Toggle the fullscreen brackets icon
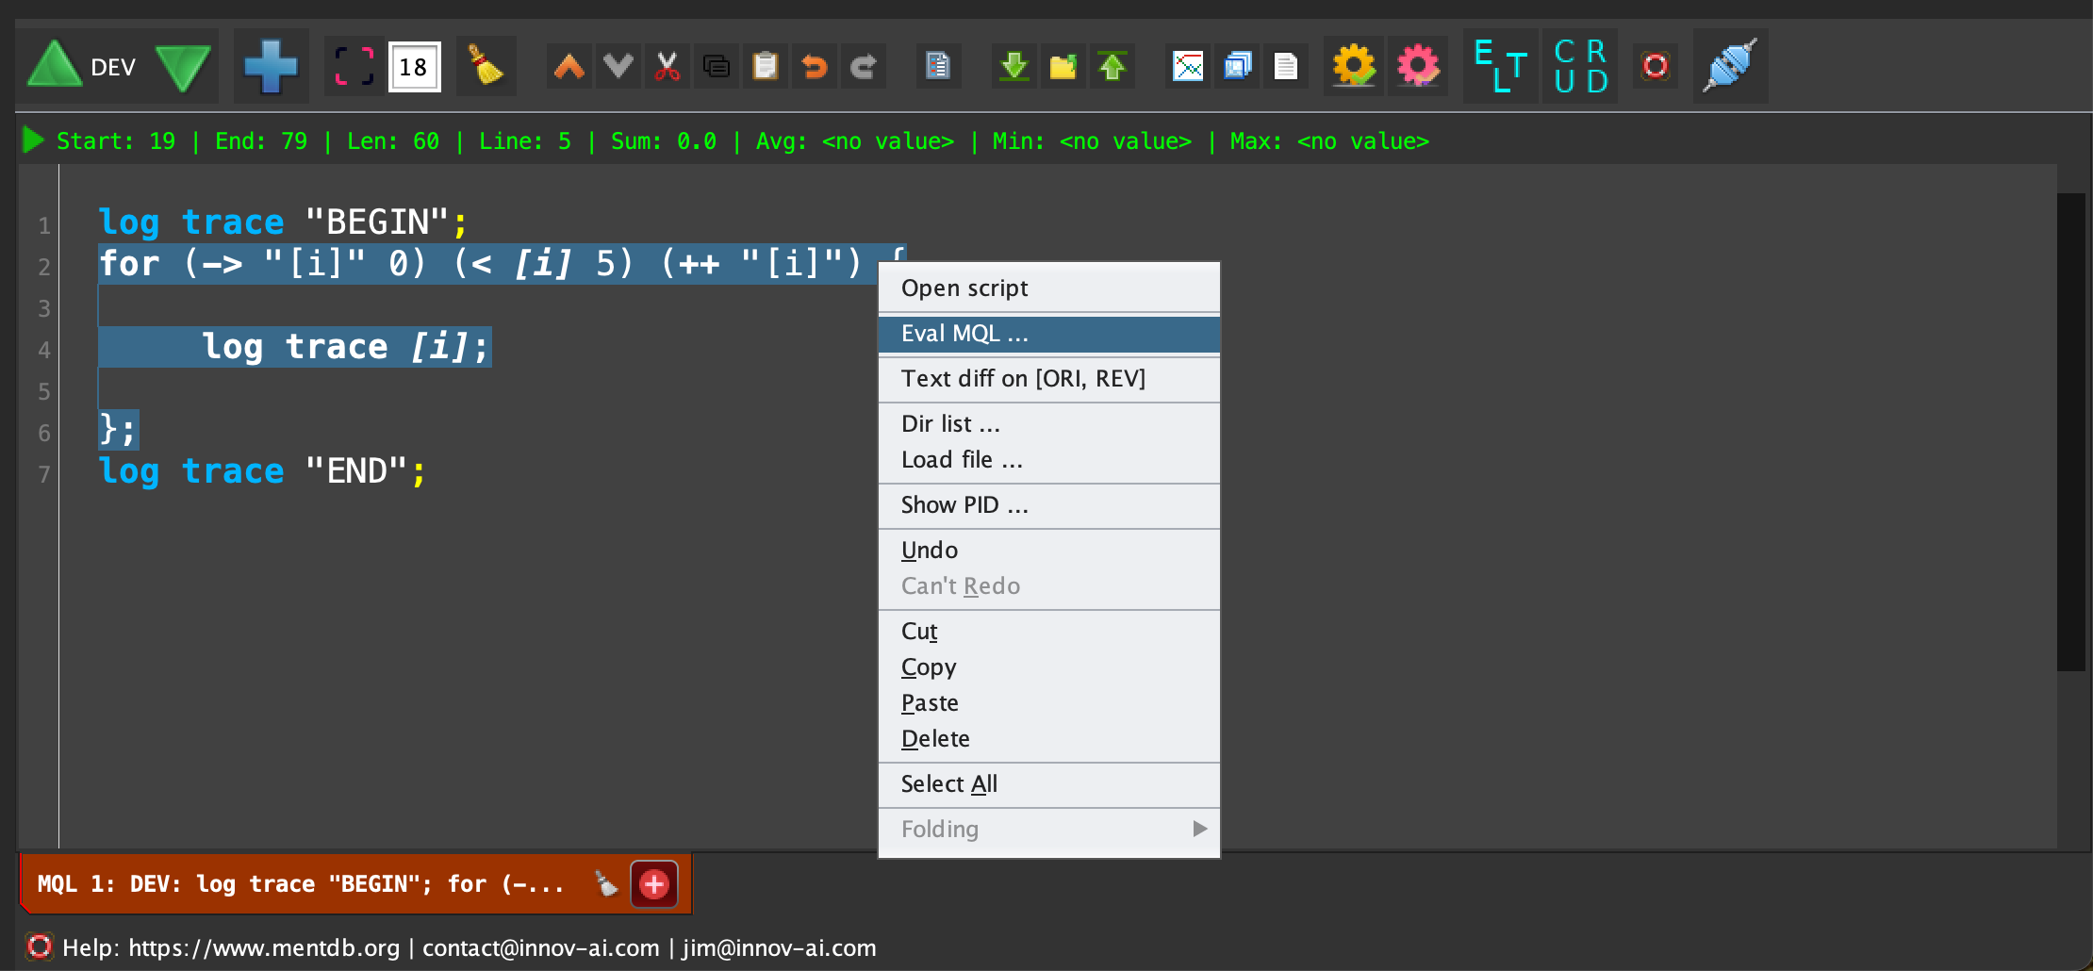 click(354, 66)
